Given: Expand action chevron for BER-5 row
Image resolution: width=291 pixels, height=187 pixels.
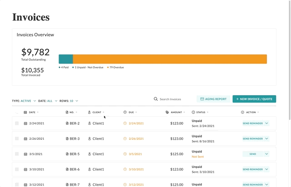Looking at the screenshot, I should (266, 154).
